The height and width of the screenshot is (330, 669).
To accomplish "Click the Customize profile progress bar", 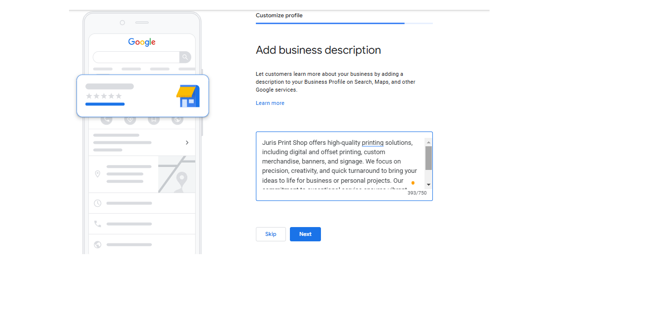I will click(x=344, y=23).
